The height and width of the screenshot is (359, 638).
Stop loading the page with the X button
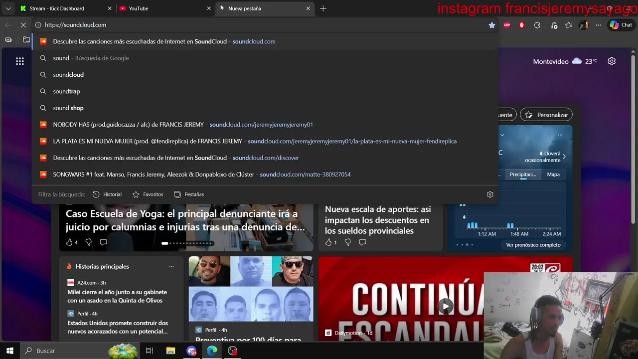(23, 25)
